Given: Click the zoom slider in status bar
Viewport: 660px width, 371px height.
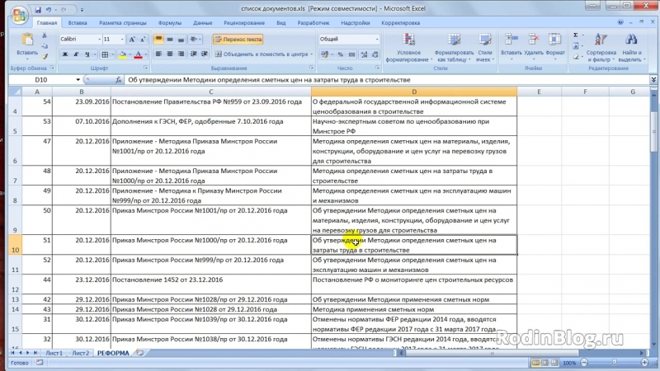Looking at the screenshot, I should coord(614,363).
